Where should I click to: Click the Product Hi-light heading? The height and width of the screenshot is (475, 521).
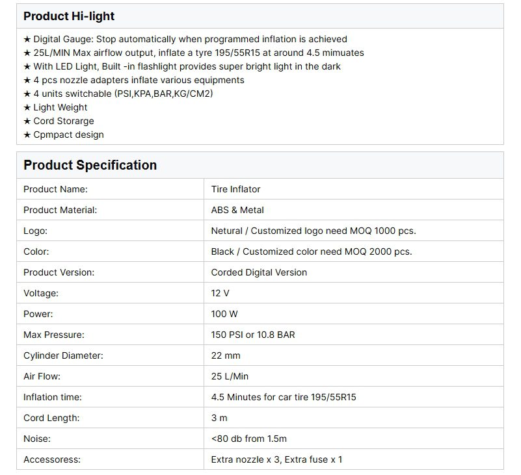[69, 16]
